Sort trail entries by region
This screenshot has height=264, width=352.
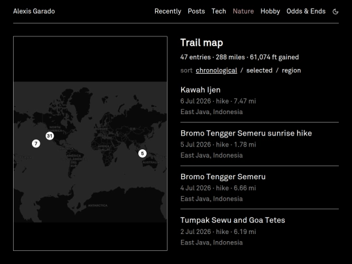pyautogui.click(x=291, y=70)
